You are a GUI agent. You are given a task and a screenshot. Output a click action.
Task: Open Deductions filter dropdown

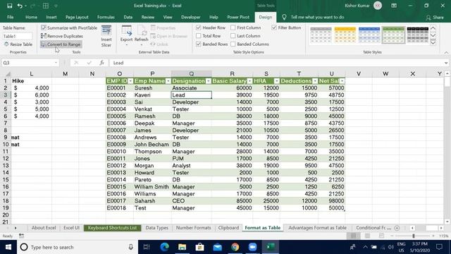point(315,81)
